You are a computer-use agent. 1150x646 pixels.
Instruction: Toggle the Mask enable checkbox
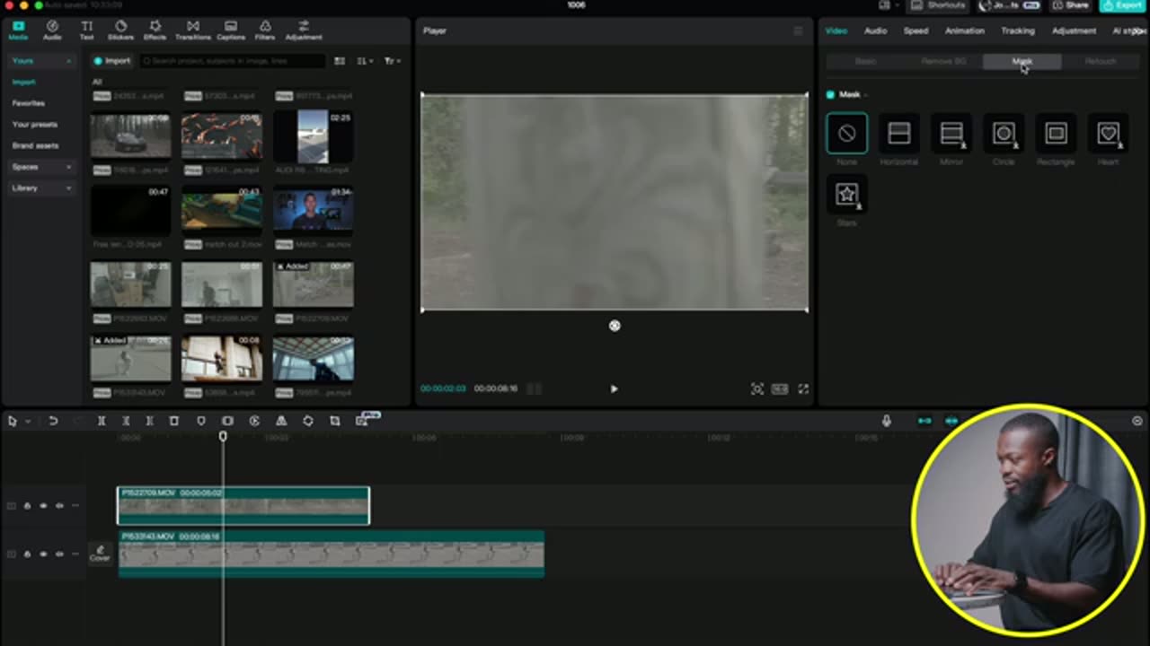[x=830, y=94]
